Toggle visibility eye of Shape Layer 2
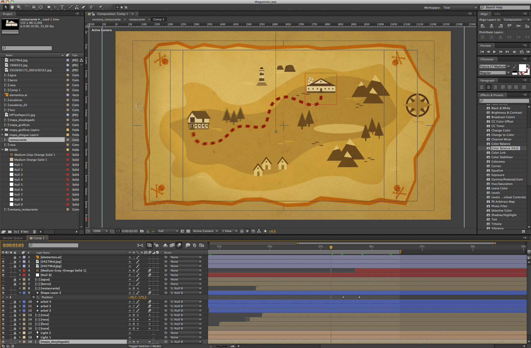The image size is (531, 348). [3, 293]
